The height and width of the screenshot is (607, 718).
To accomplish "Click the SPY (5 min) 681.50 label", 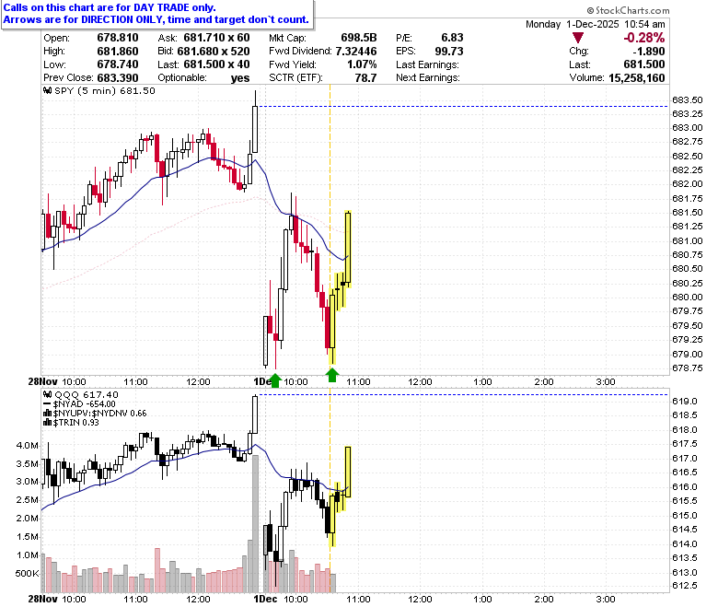I will click(x=105, y=90).
